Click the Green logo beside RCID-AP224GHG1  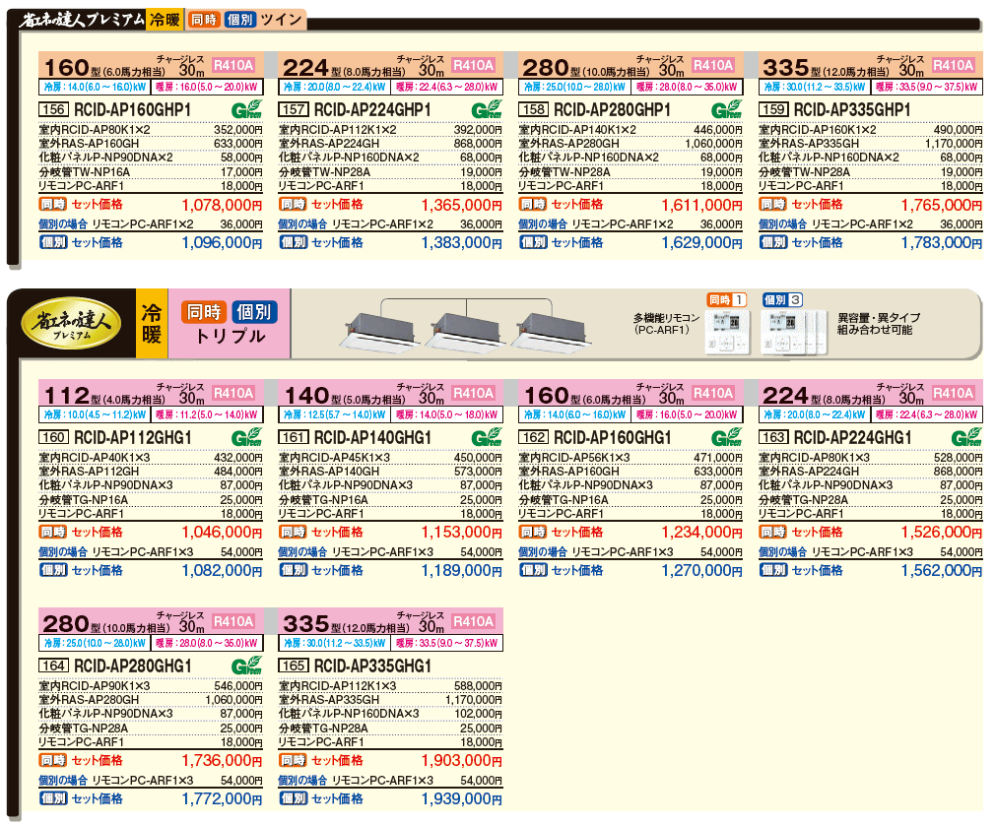(966, 437)
